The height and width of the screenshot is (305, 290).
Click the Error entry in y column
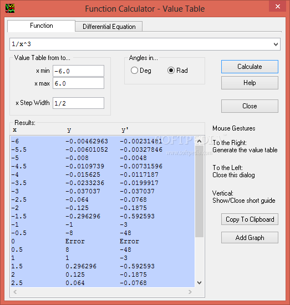pyautogui.click(x=75, y=242)
